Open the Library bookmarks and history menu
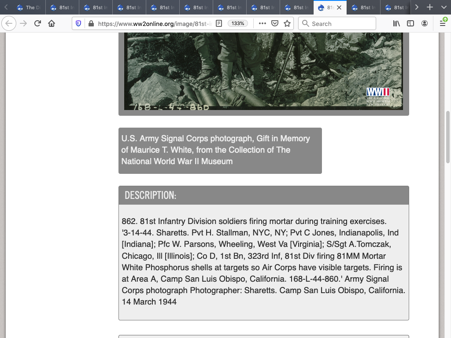The image size is (451, 338). coord(396,24)
